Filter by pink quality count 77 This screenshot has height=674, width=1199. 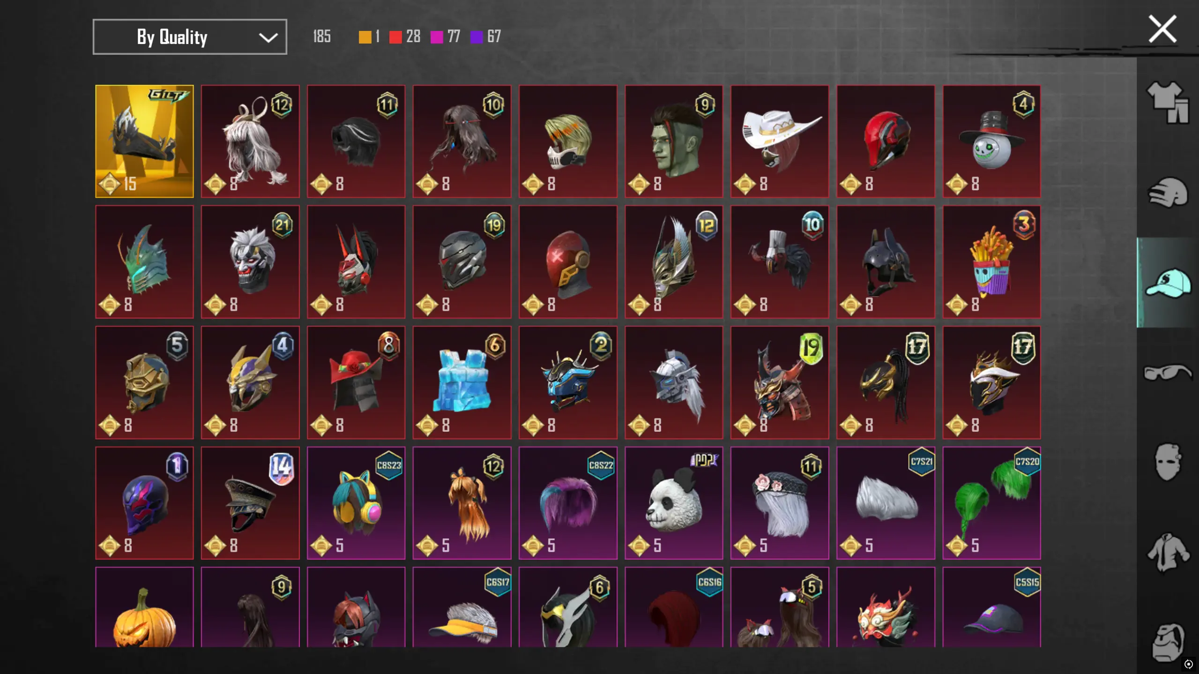pos(446,37)
